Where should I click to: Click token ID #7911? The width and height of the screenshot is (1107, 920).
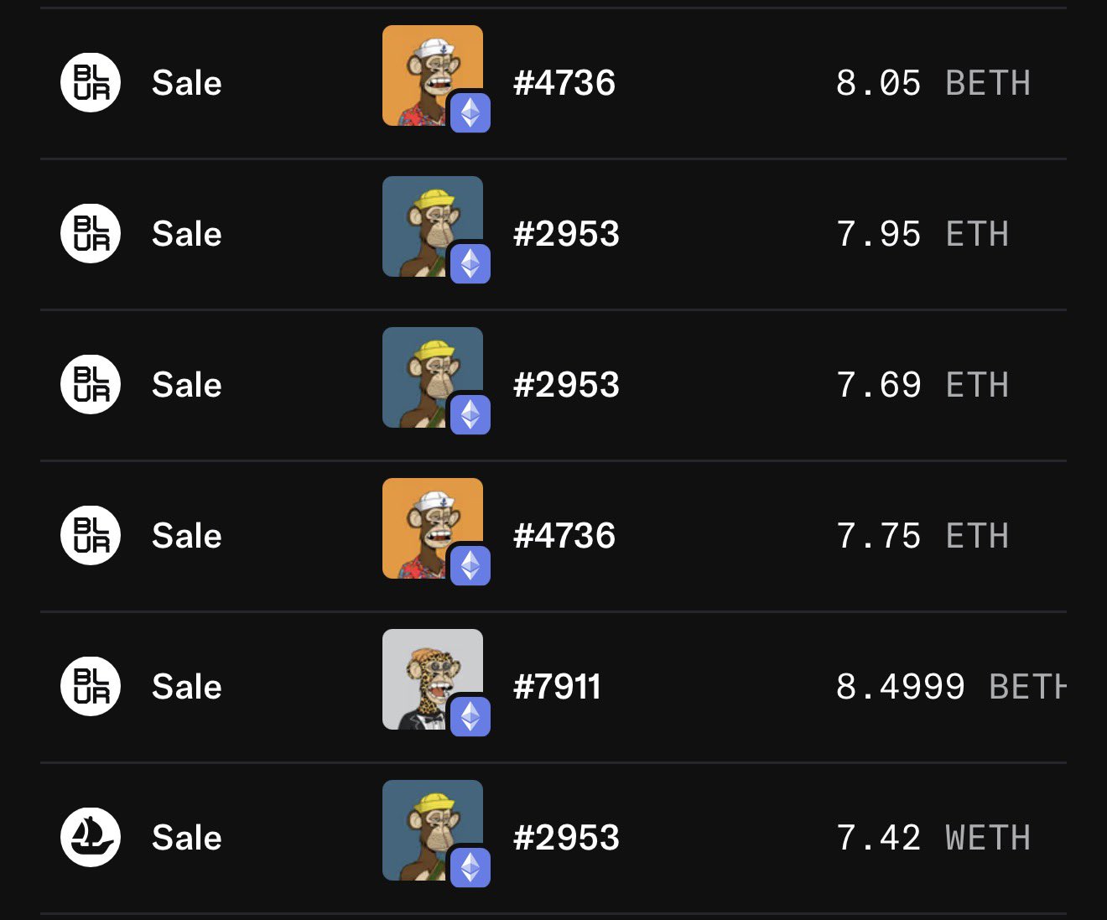point(557,687)
